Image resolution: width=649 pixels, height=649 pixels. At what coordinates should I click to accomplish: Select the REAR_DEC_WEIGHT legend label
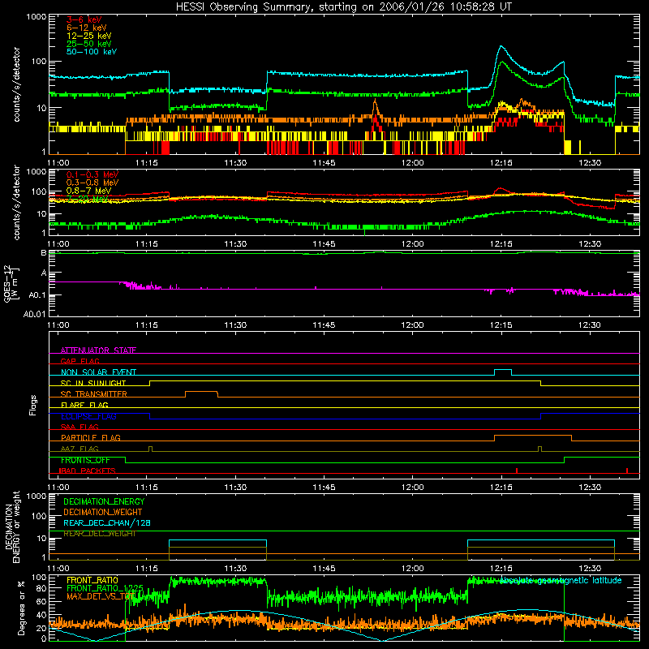click(x=99, y=534)
